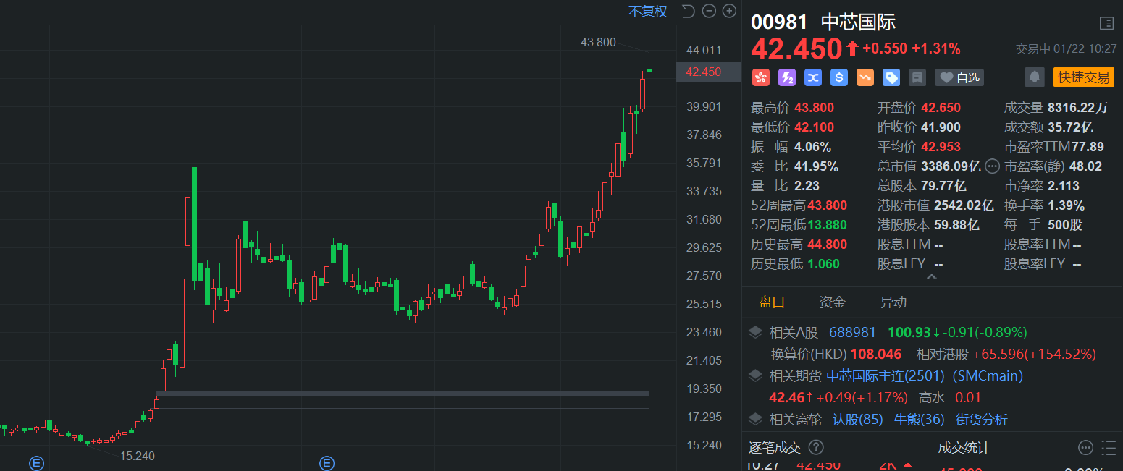Switch to the 资金 tab
This screenshot has height=471, width=1123.
(x=832, y=302)
